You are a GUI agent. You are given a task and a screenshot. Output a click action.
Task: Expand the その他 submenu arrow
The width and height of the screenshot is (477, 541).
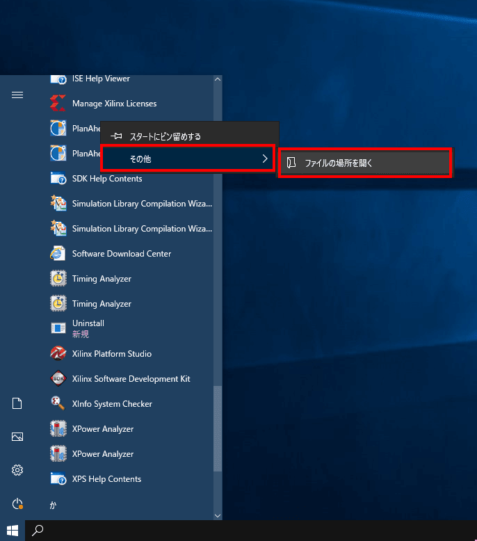point(265,159)
